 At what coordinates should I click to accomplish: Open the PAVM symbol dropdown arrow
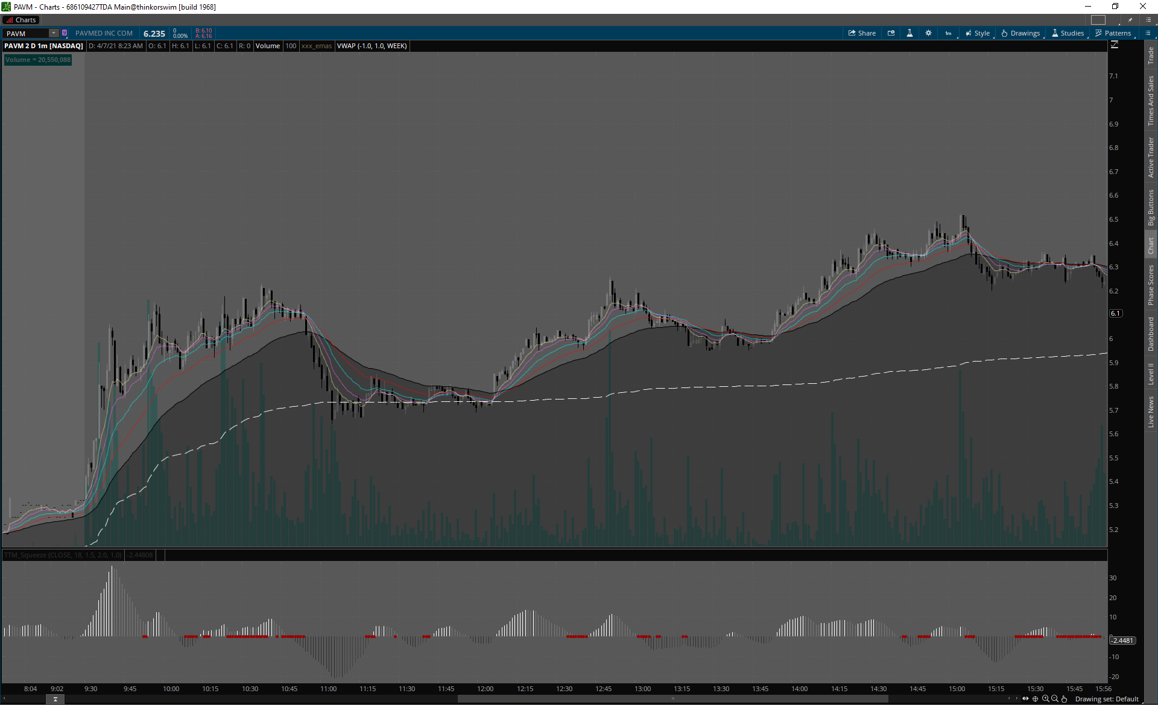[x=54, y=33]
